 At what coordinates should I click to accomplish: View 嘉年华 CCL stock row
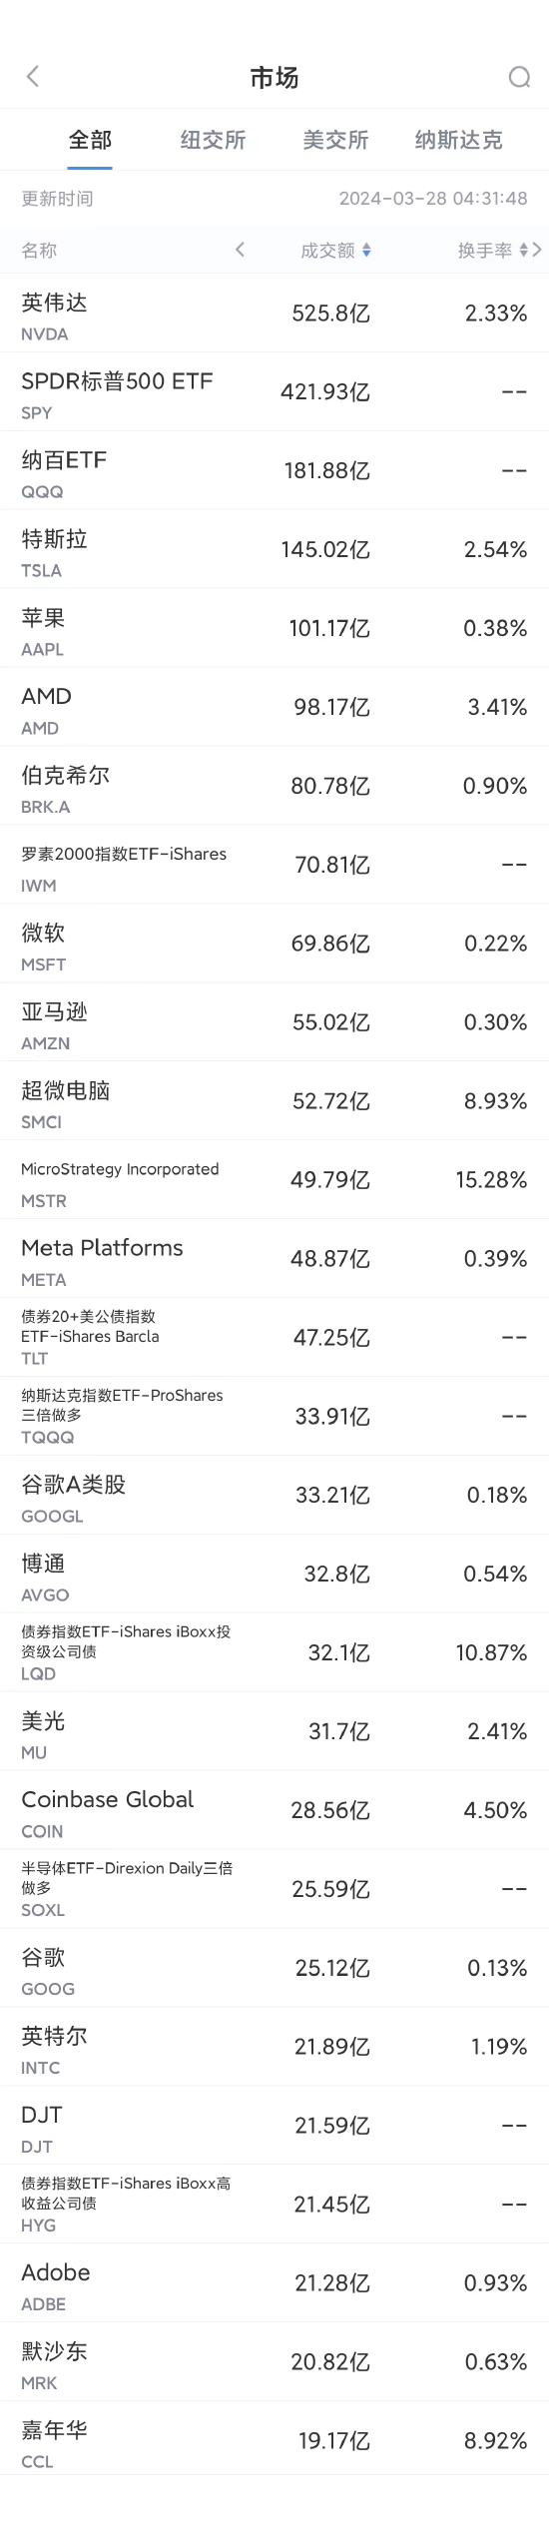click(274, 2440)
